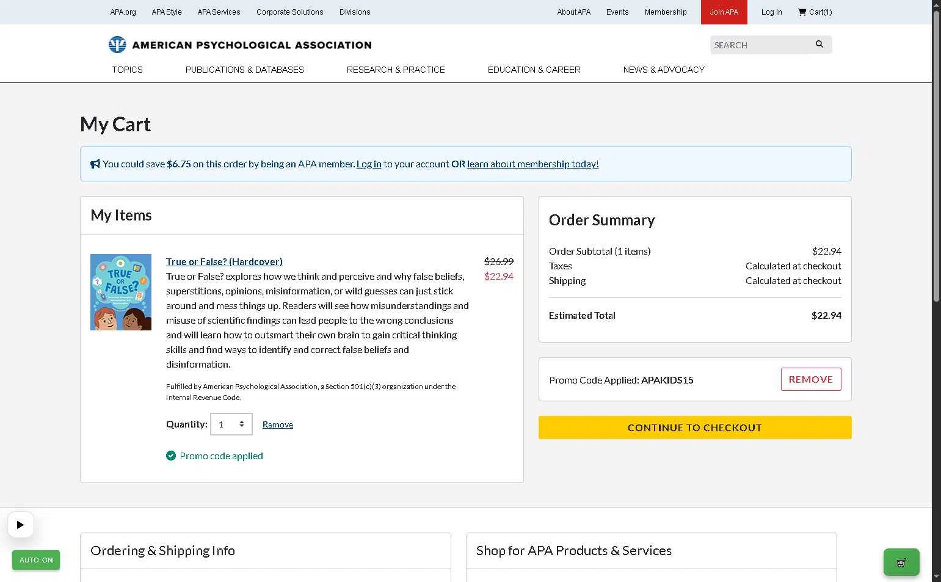Click Shop for APA Products & Services heading
The height and width of the screenshot is (582, 941).
(x=574, y=550)
